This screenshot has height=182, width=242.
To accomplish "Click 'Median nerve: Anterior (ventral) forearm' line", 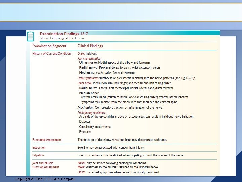I will click(x=107, y=72).
